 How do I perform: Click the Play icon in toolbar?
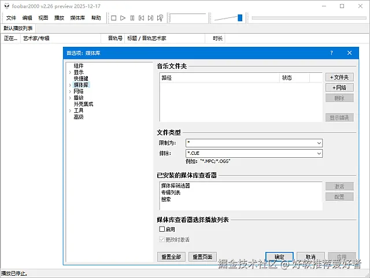[x=123, y=18]
